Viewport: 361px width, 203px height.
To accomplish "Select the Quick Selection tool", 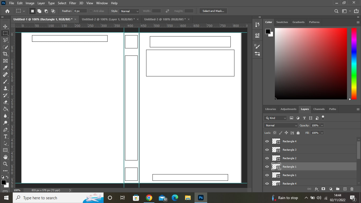I will click(5, 47).
